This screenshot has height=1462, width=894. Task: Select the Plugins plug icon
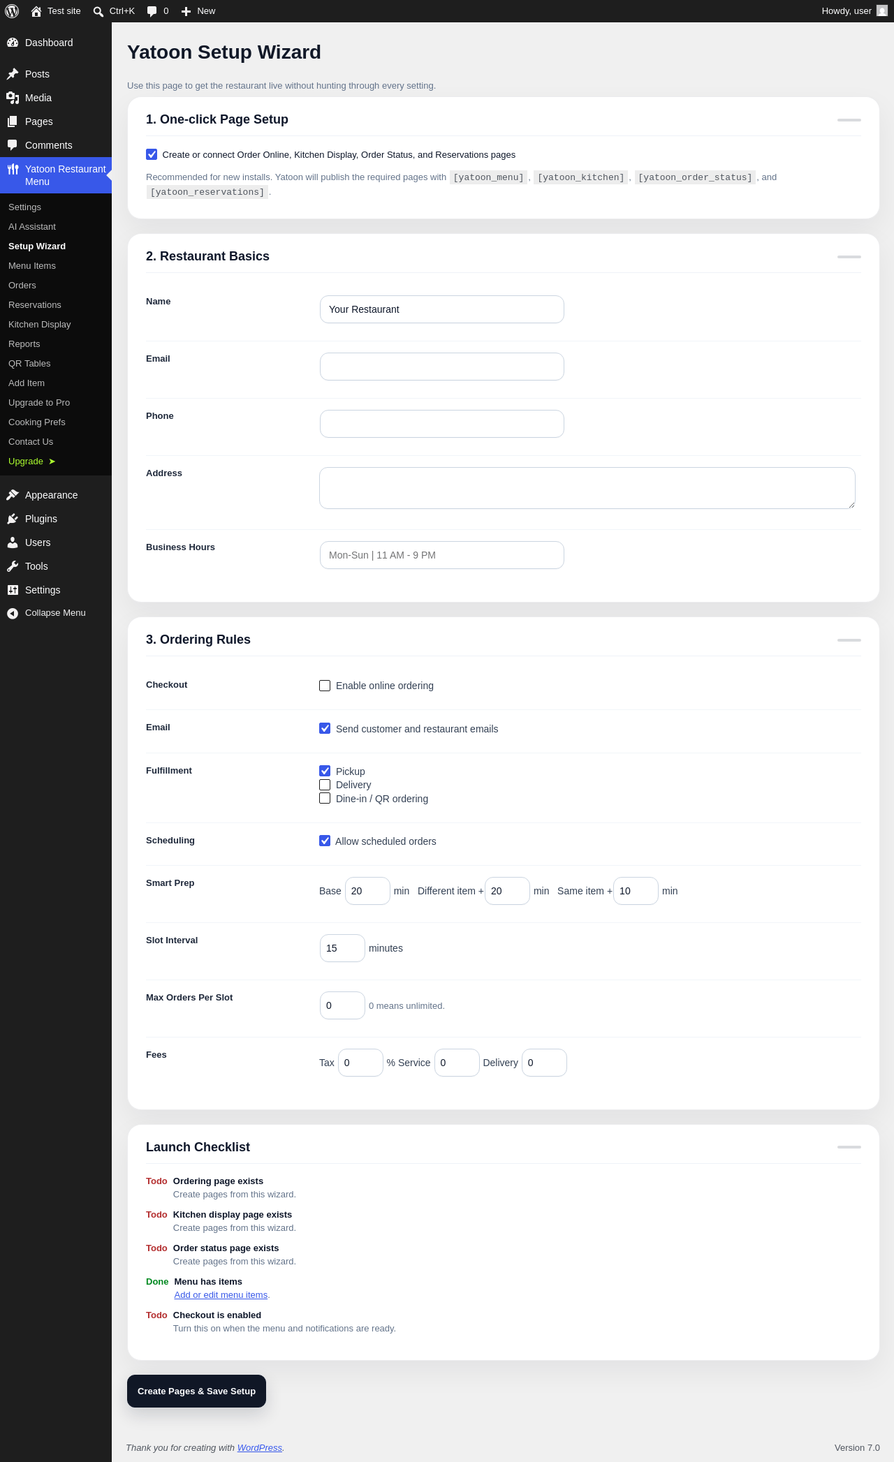[13, 519]
